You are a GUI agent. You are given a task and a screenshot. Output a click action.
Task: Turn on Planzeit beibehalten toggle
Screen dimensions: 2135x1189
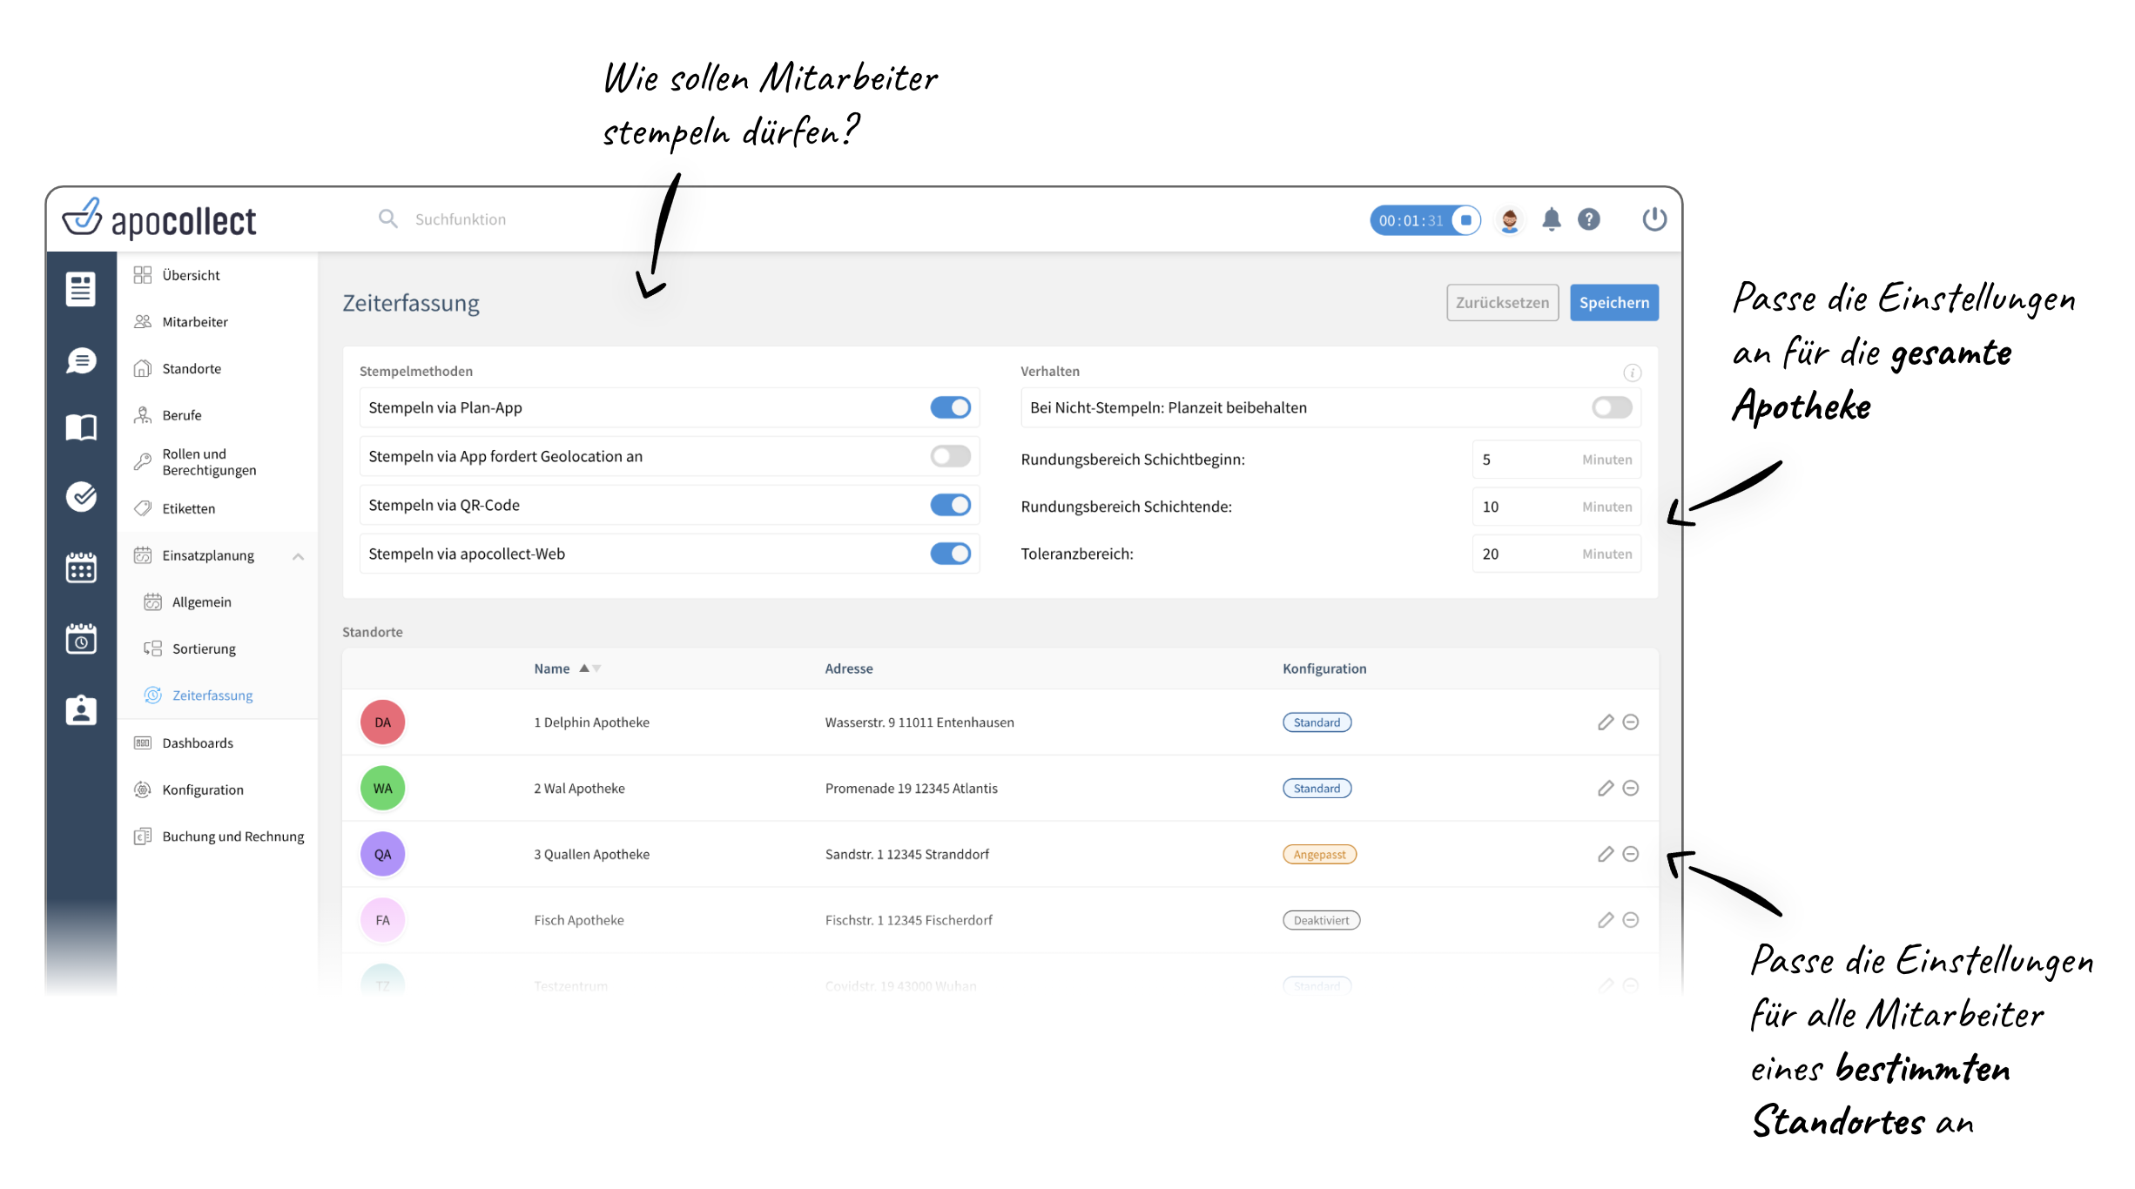pos(1611,407)
